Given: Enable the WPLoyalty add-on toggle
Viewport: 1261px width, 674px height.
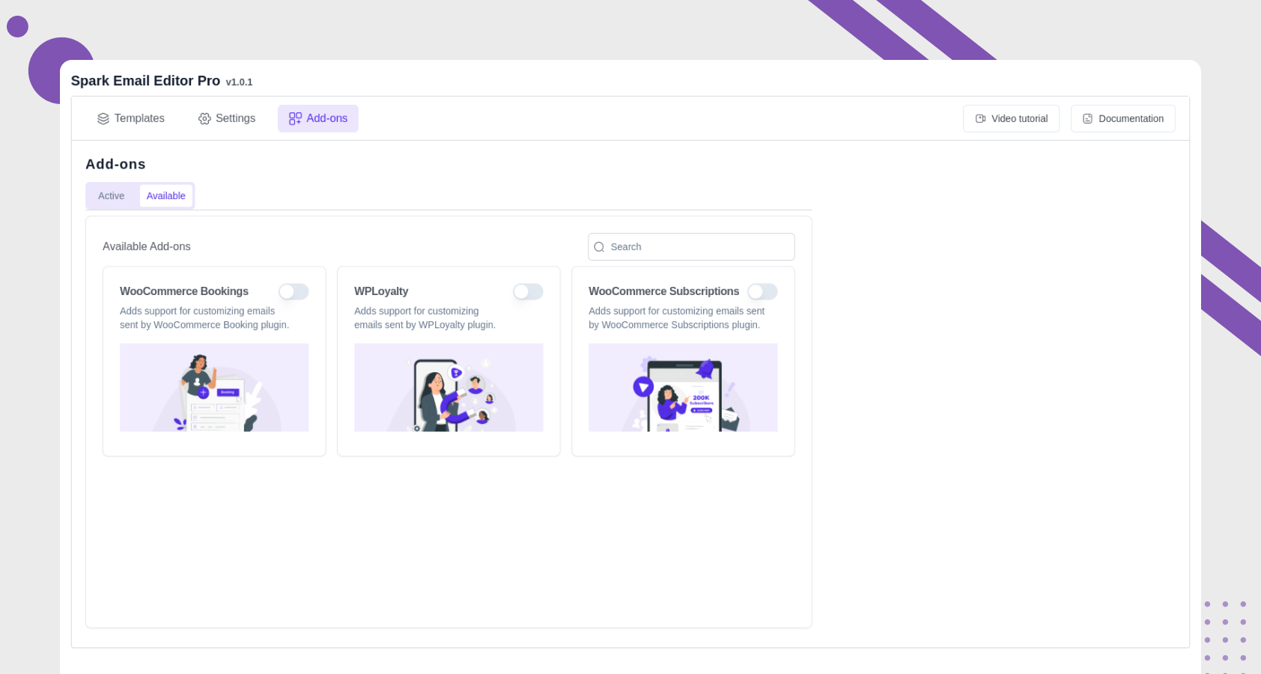Looking at the screenshot, I should (x=528, y=291).
